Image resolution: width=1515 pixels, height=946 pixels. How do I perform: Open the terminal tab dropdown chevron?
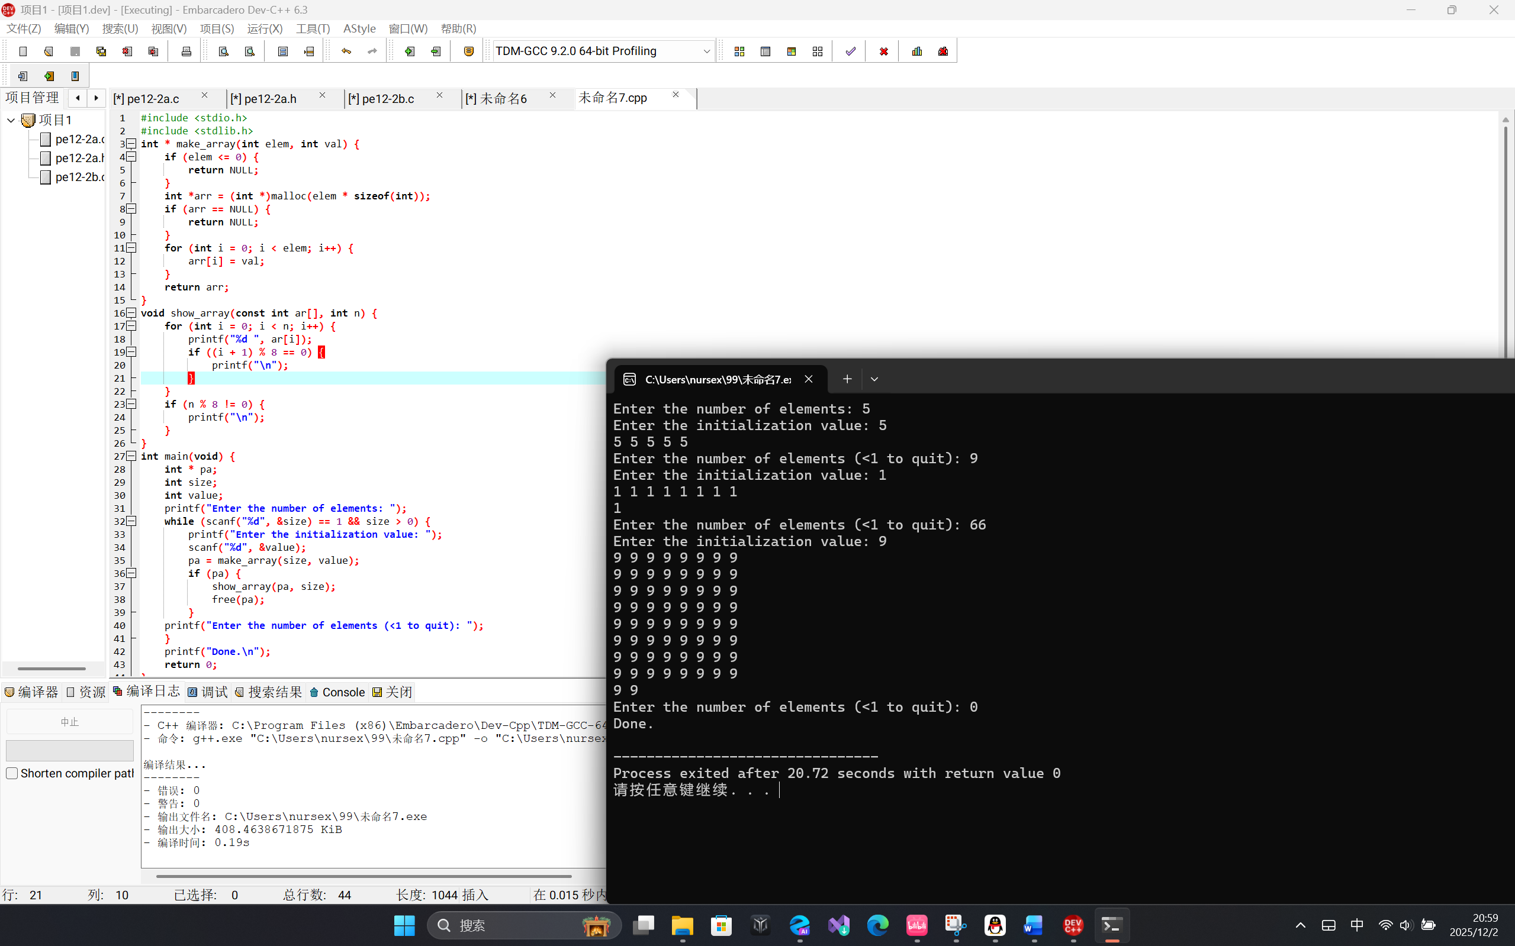click(x=874, y=379)
